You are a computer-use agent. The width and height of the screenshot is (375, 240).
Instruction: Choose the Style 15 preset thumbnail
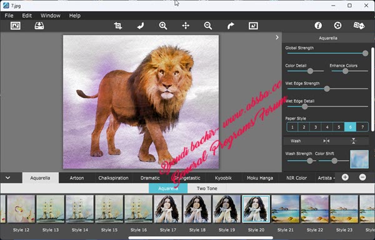[109, 209]
